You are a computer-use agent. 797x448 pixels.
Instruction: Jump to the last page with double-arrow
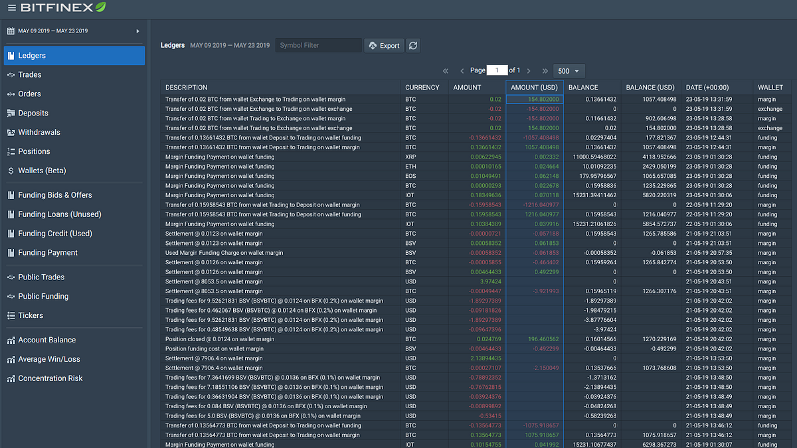(545, 70)
